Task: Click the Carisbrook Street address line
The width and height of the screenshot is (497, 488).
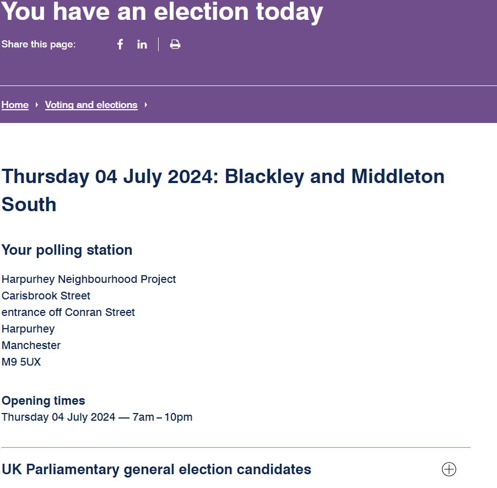Action: tap(46, 296)
